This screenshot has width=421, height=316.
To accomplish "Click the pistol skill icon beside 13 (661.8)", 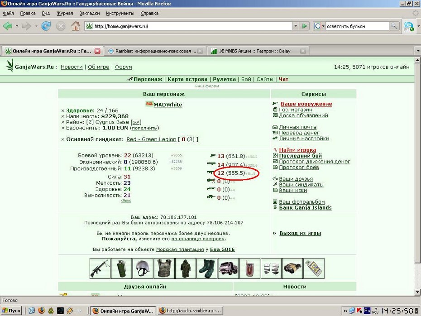I will 213,156.
